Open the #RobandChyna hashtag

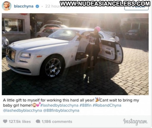click(x=107, y=105)
